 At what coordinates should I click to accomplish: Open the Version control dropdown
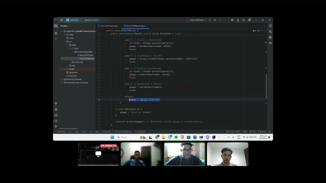click(93, 20)
